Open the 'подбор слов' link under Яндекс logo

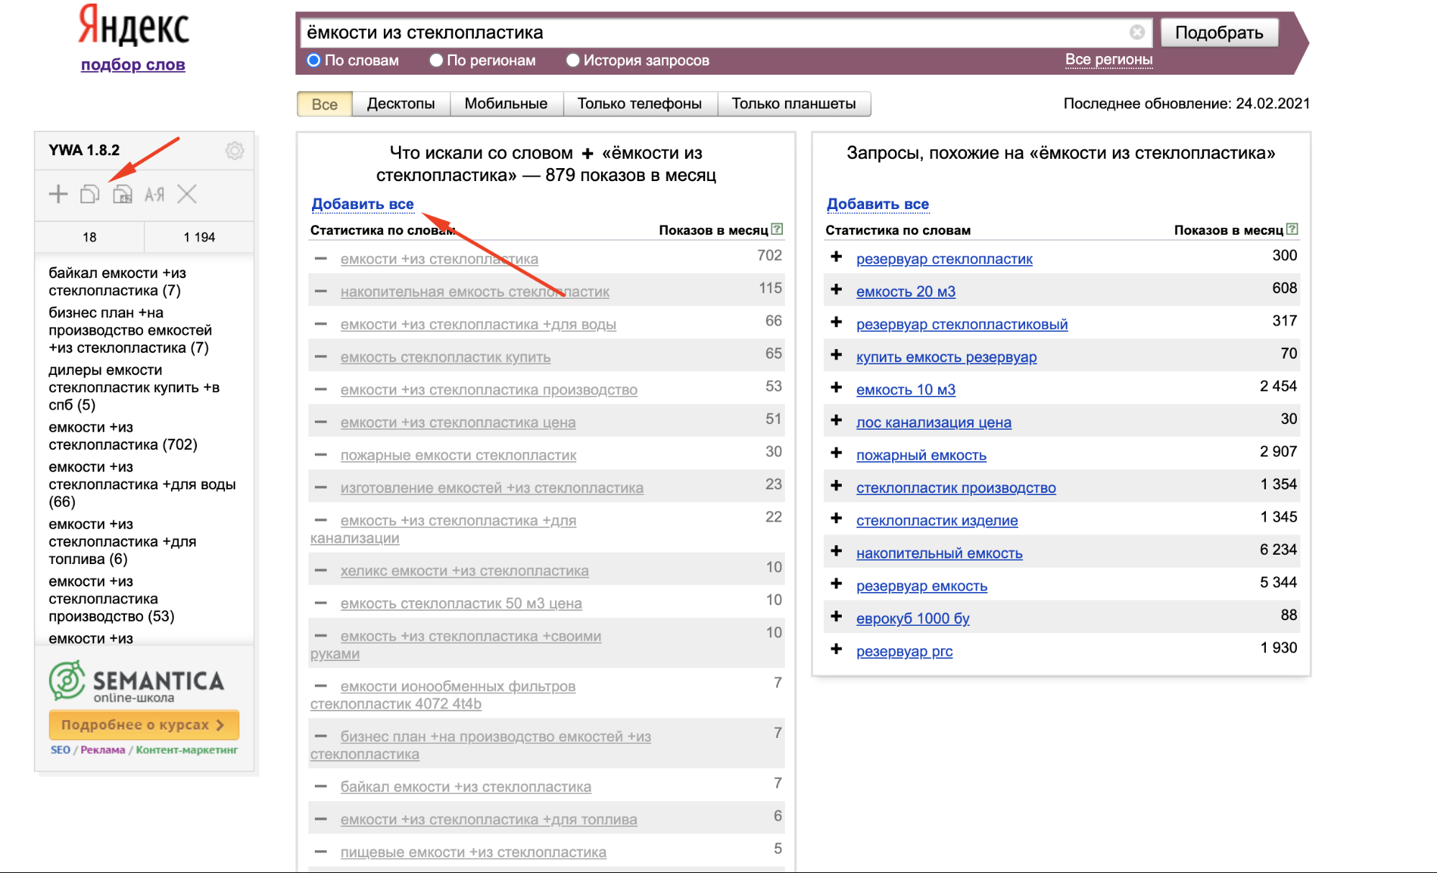[x=133, y=65]
